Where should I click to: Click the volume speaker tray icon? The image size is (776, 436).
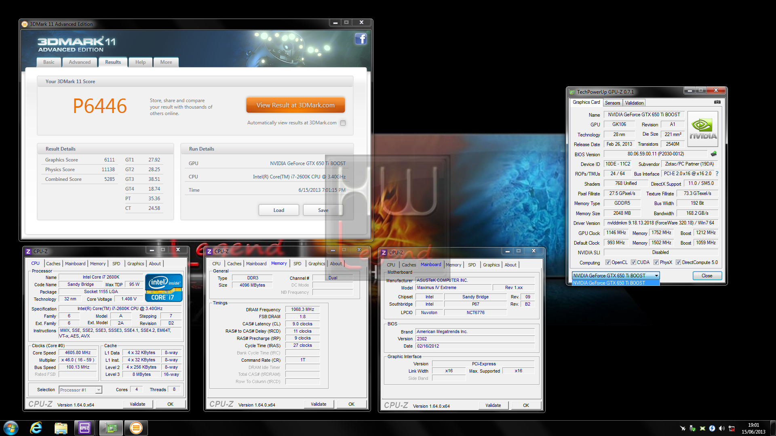point(722,428)
